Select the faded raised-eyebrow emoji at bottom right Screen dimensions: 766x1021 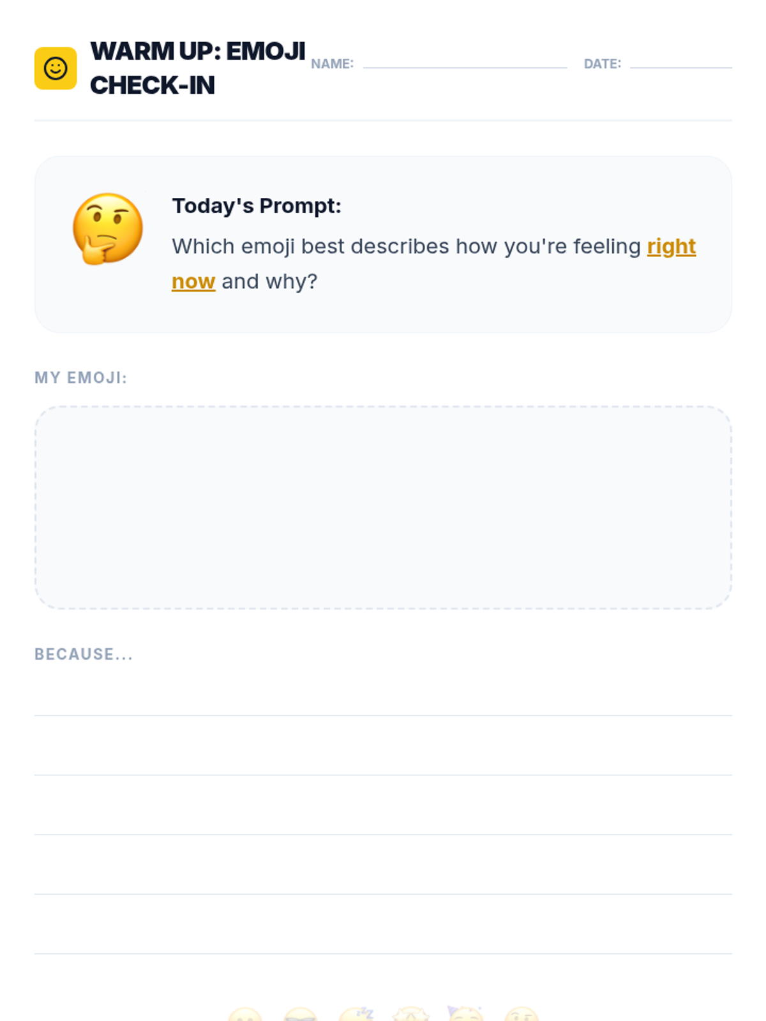point(522,1015)
